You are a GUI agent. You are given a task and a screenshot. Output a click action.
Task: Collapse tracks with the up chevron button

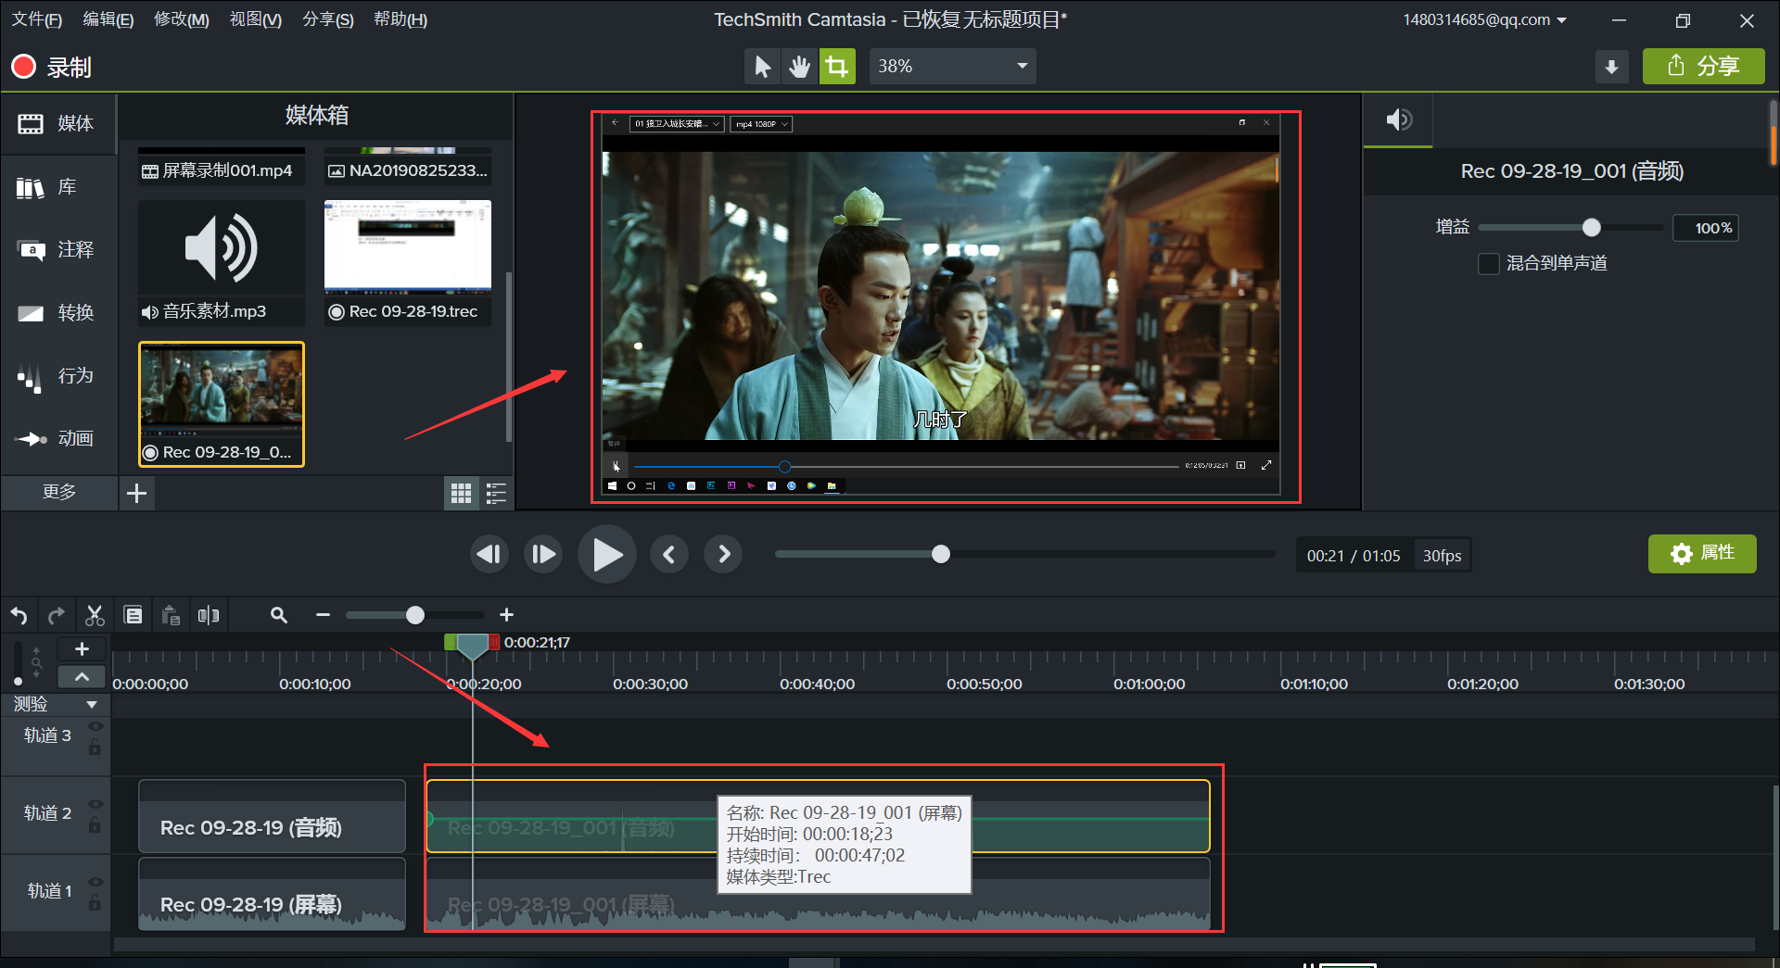(82, 677)
